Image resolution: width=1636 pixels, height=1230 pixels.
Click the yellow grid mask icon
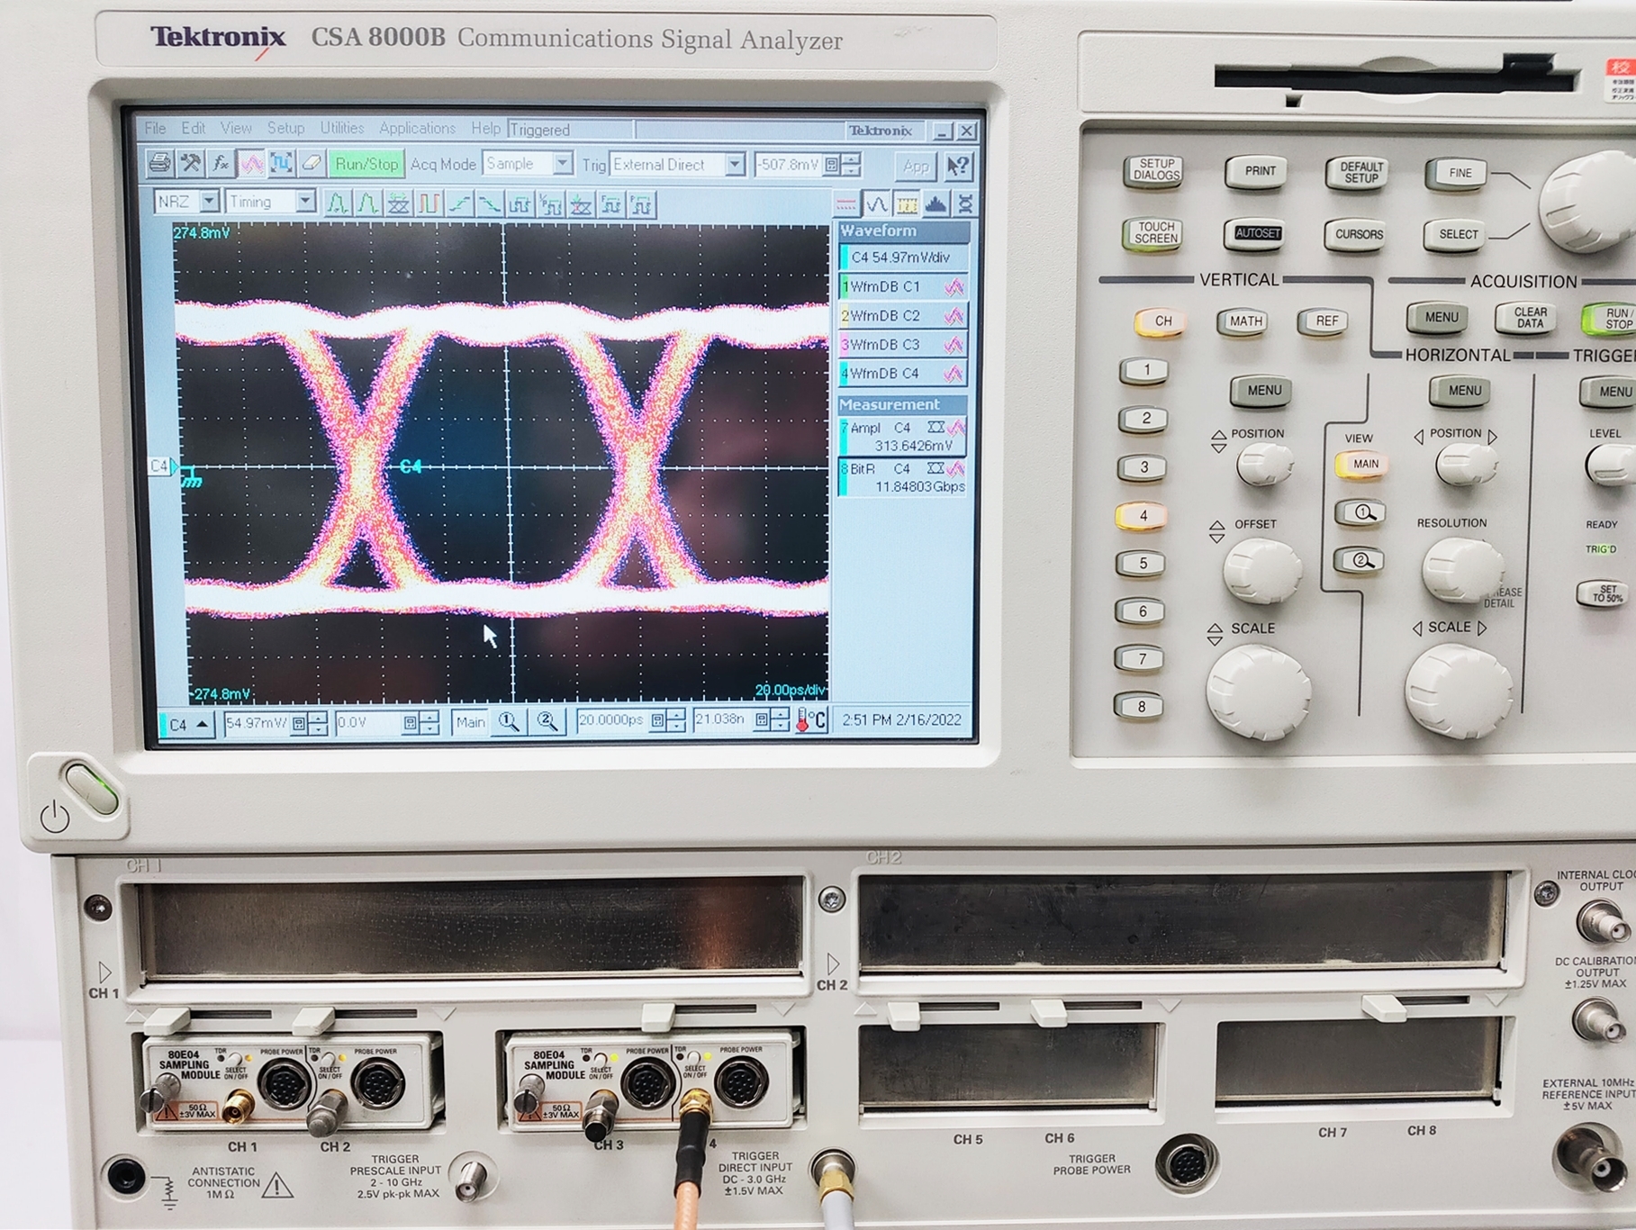907,204
